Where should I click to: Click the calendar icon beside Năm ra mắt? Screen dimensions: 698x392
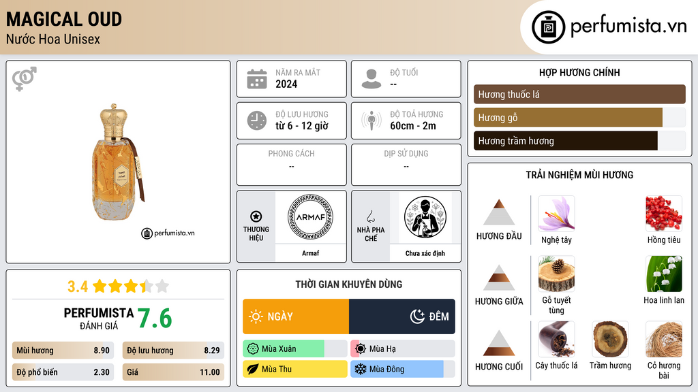point(257,79)
